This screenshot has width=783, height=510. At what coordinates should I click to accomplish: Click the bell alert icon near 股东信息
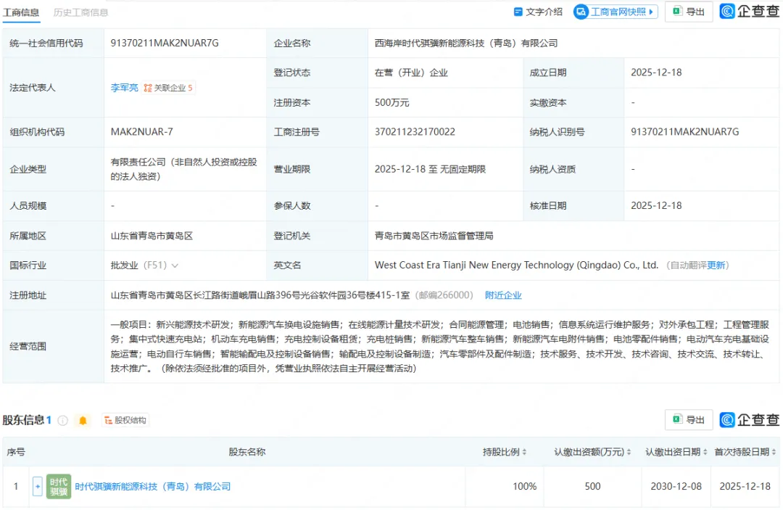pos(83,420)
